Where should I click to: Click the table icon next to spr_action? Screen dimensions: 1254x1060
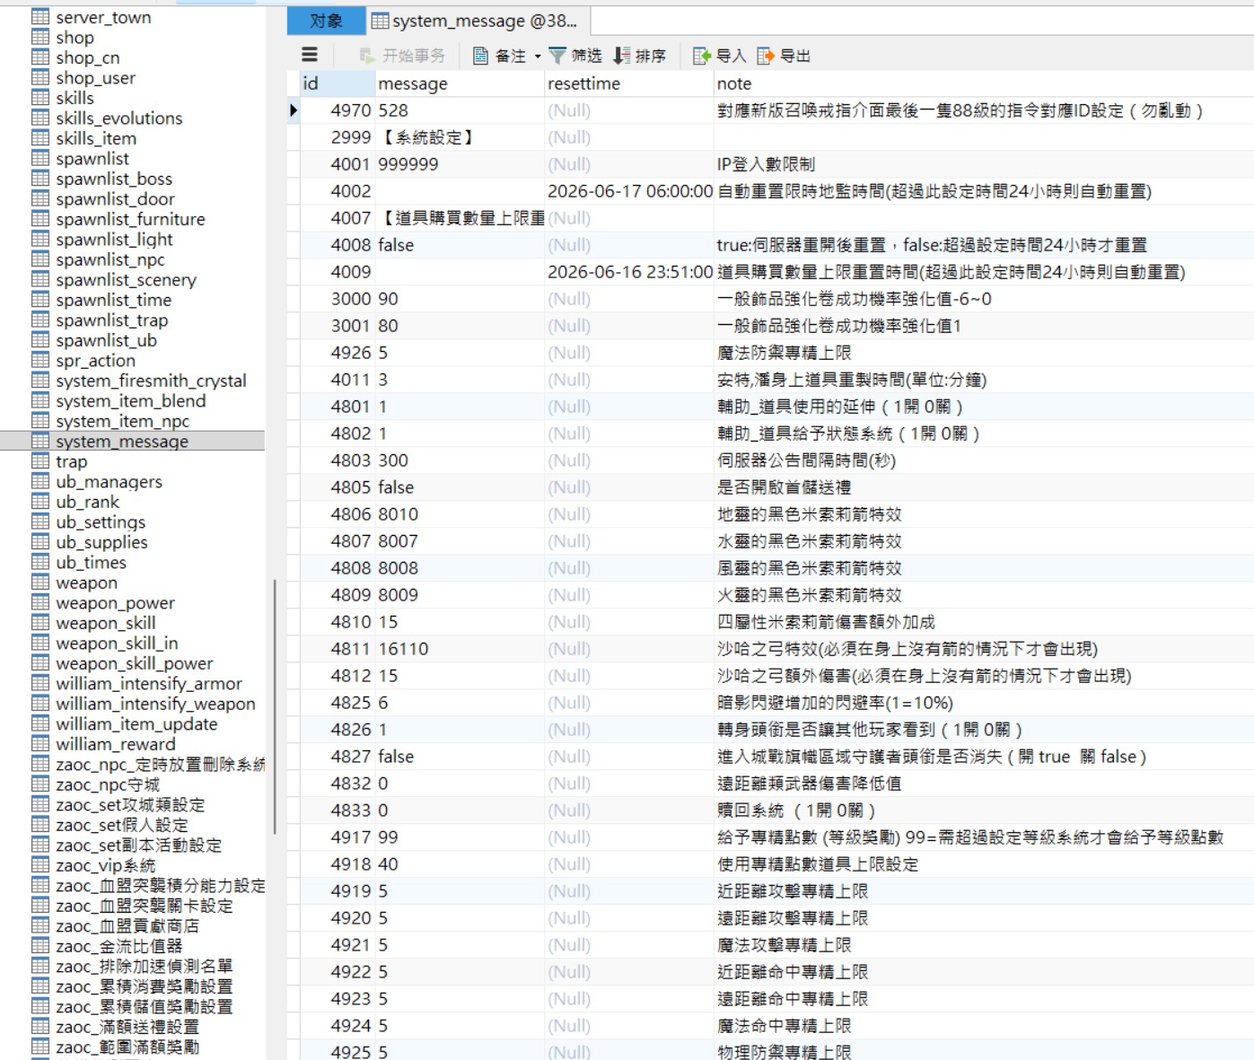pyautogui.click(x=40, y=361)
